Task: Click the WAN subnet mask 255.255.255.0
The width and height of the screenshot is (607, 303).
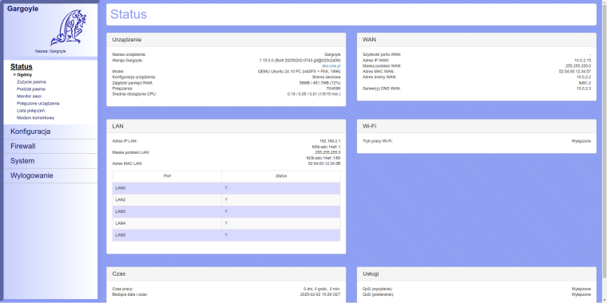Action: pos(578,65)
